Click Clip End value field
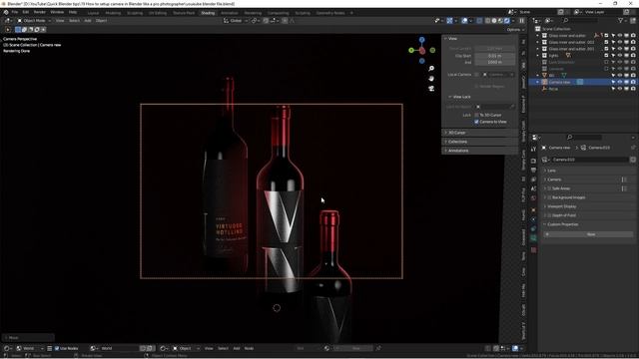The width and height of the screenshot is (639, 359). tap(495, 62)
